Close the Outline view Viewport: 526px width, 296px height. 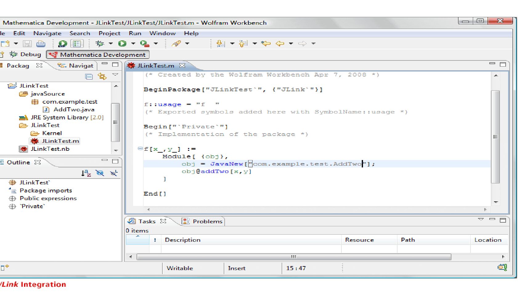coord(38,162)
